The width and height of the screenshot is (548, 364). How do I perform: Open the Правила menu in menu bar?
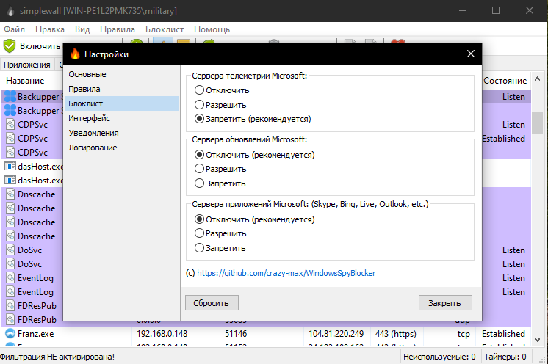[x=117, y=29]
